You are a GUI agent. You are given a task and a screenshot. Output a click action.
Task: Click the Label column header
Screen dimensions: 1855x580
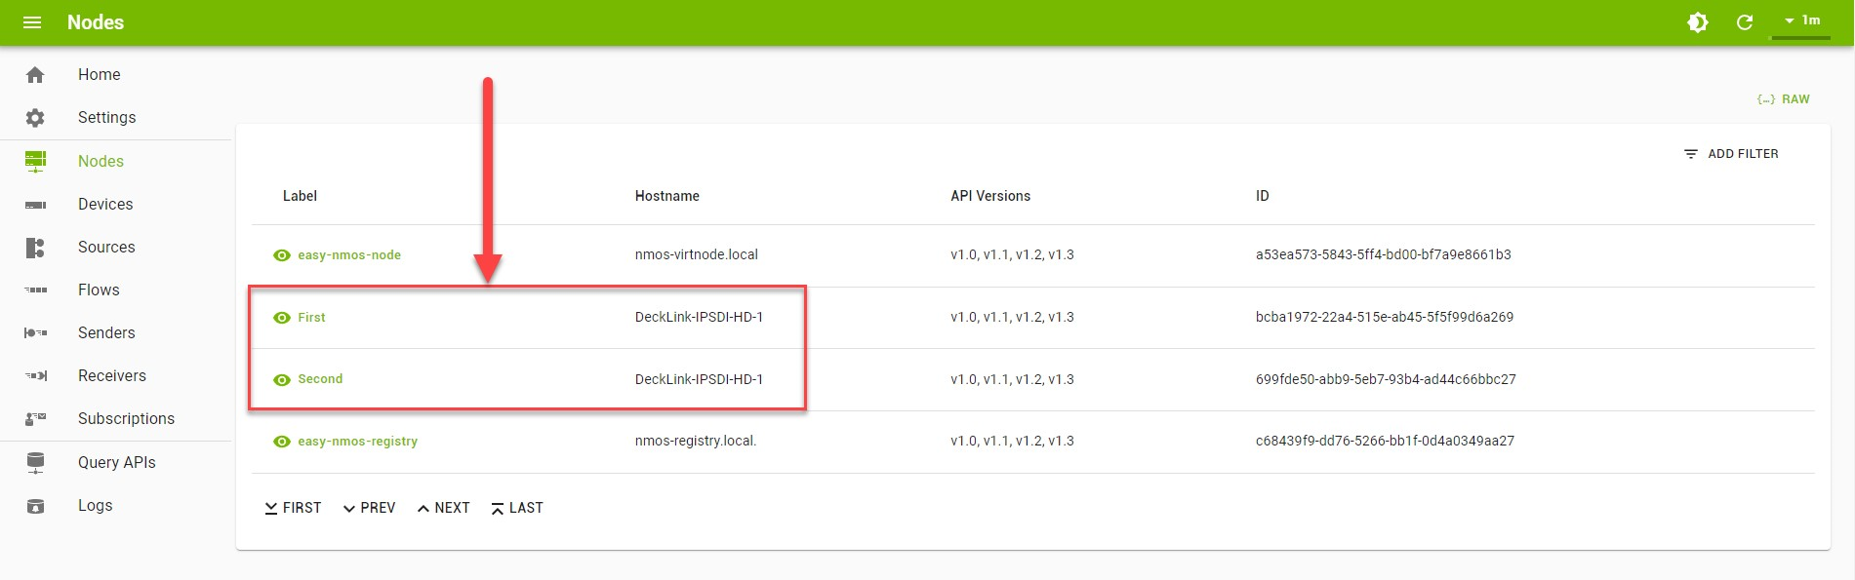[300, 196]
